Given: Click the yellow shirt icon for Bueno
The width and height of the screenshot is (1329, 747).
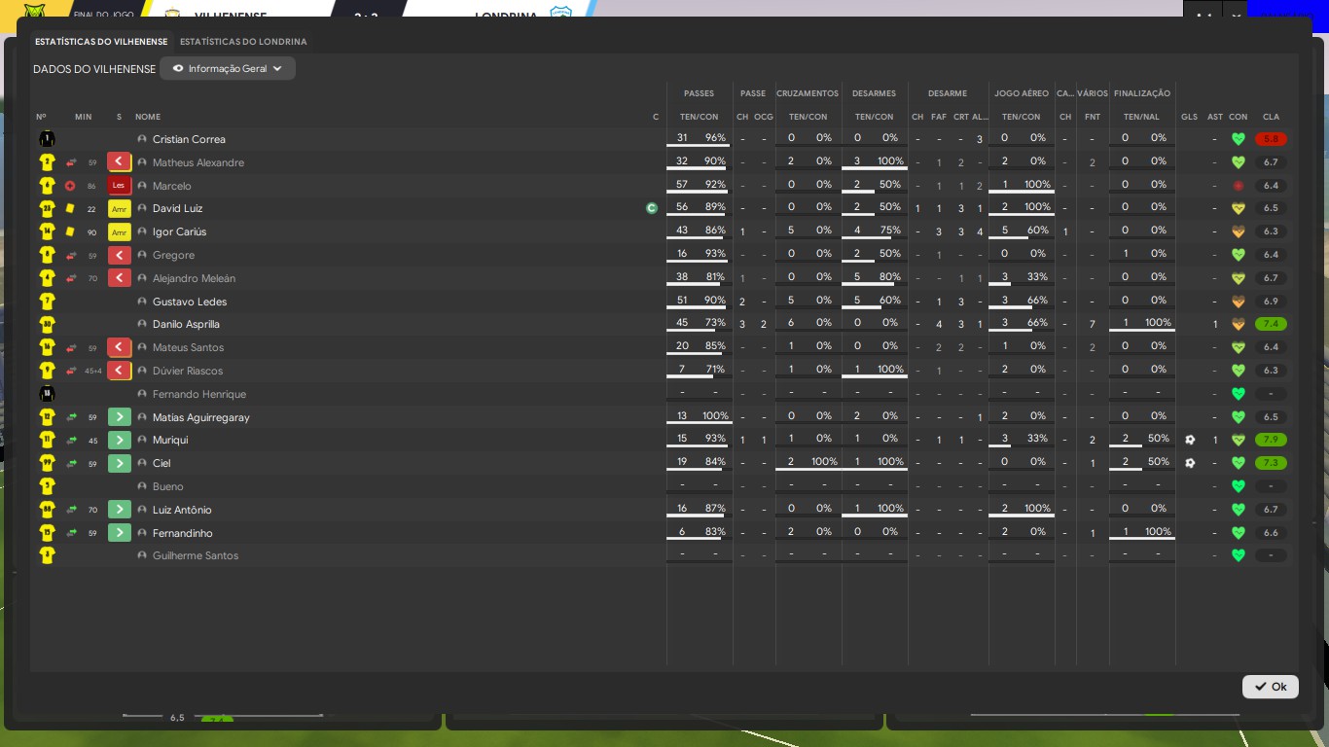Looking at the screenshot, I should coord(47,486).
